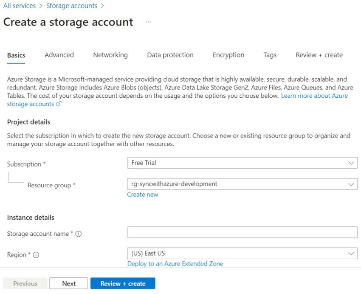Click info icon next to Storage account name
The height and width of the screenshot is (294, 361).
tap(79, 234)
